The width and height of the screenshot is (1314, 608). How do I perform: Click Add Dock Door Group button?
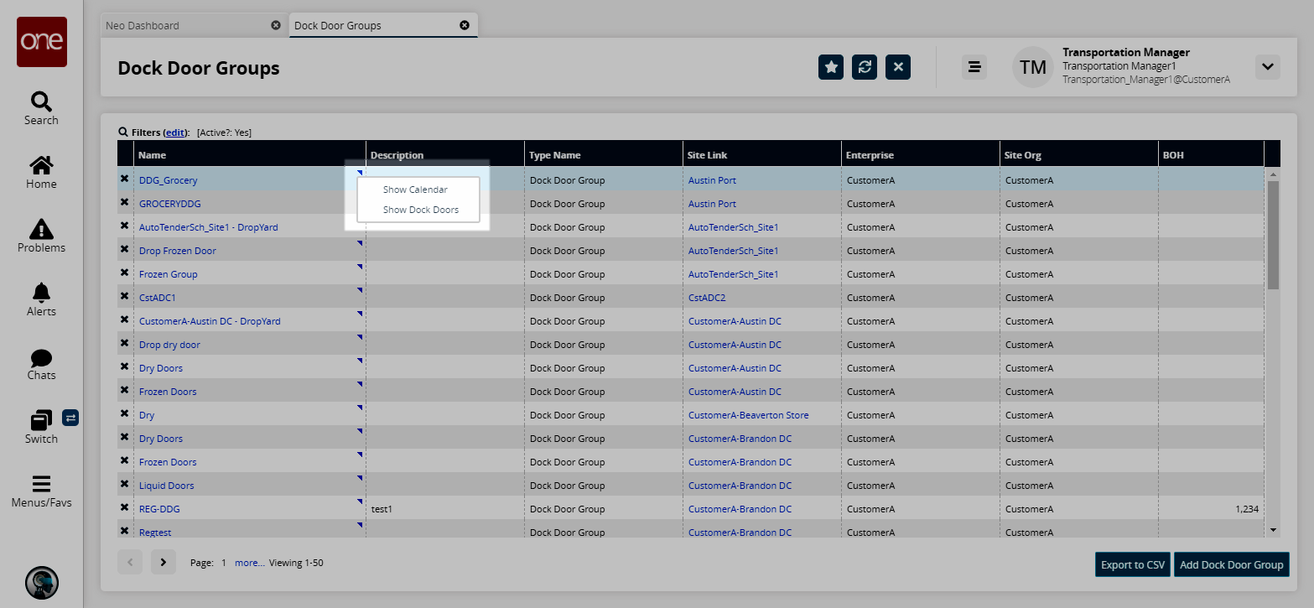[x=1231, y=564]
